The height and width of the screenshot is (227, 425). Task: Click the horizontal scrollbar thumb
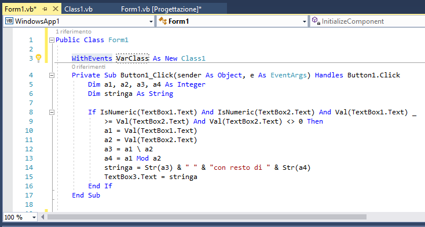pos(207,217)
